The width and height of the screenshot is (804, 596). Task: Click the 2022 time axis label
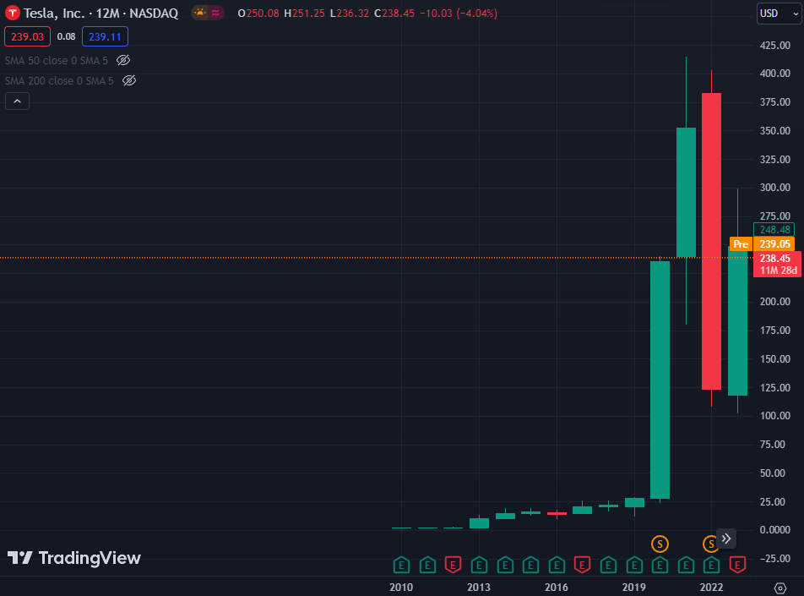(712, 588)
